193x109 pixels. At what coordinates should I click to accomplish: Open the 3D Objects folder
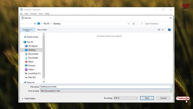[33, 46]
